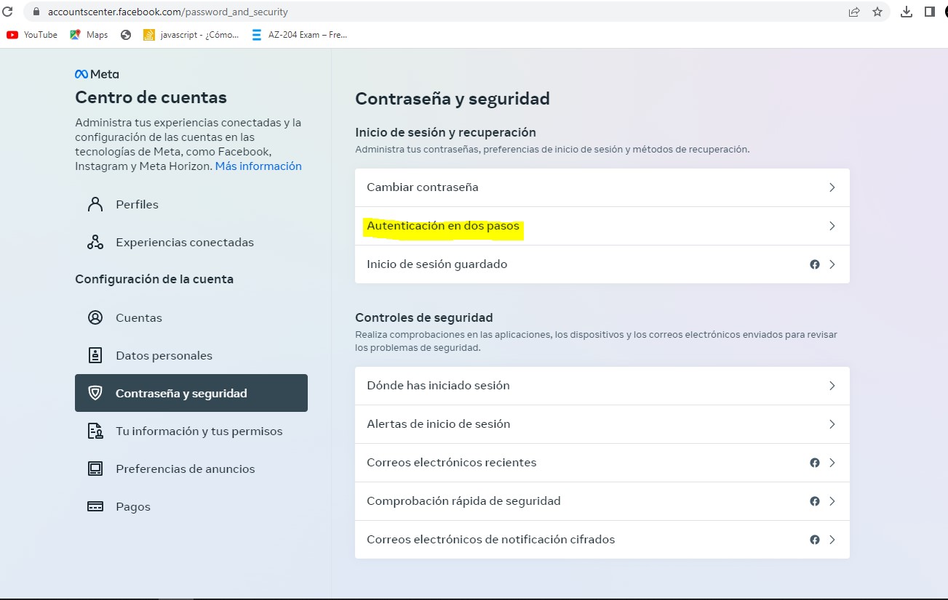The height and width of the screenshot is (600, 948).
Task: Open the javascript - ¿Cómo... bookmark
Action: (191, 35)
